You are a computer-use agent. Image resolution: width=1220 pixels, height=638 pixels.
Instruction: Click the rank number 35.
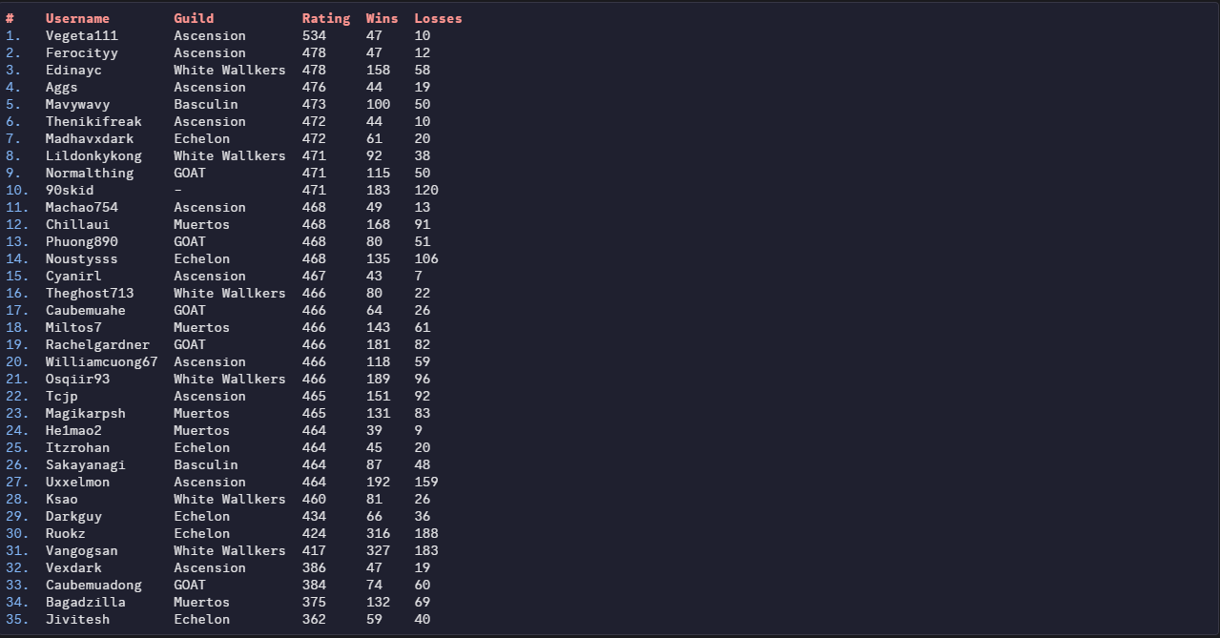pyautogui.click(x=17, y=619)
